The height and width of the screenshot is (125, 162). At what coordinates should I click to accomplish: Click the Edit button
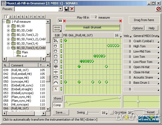57,35
